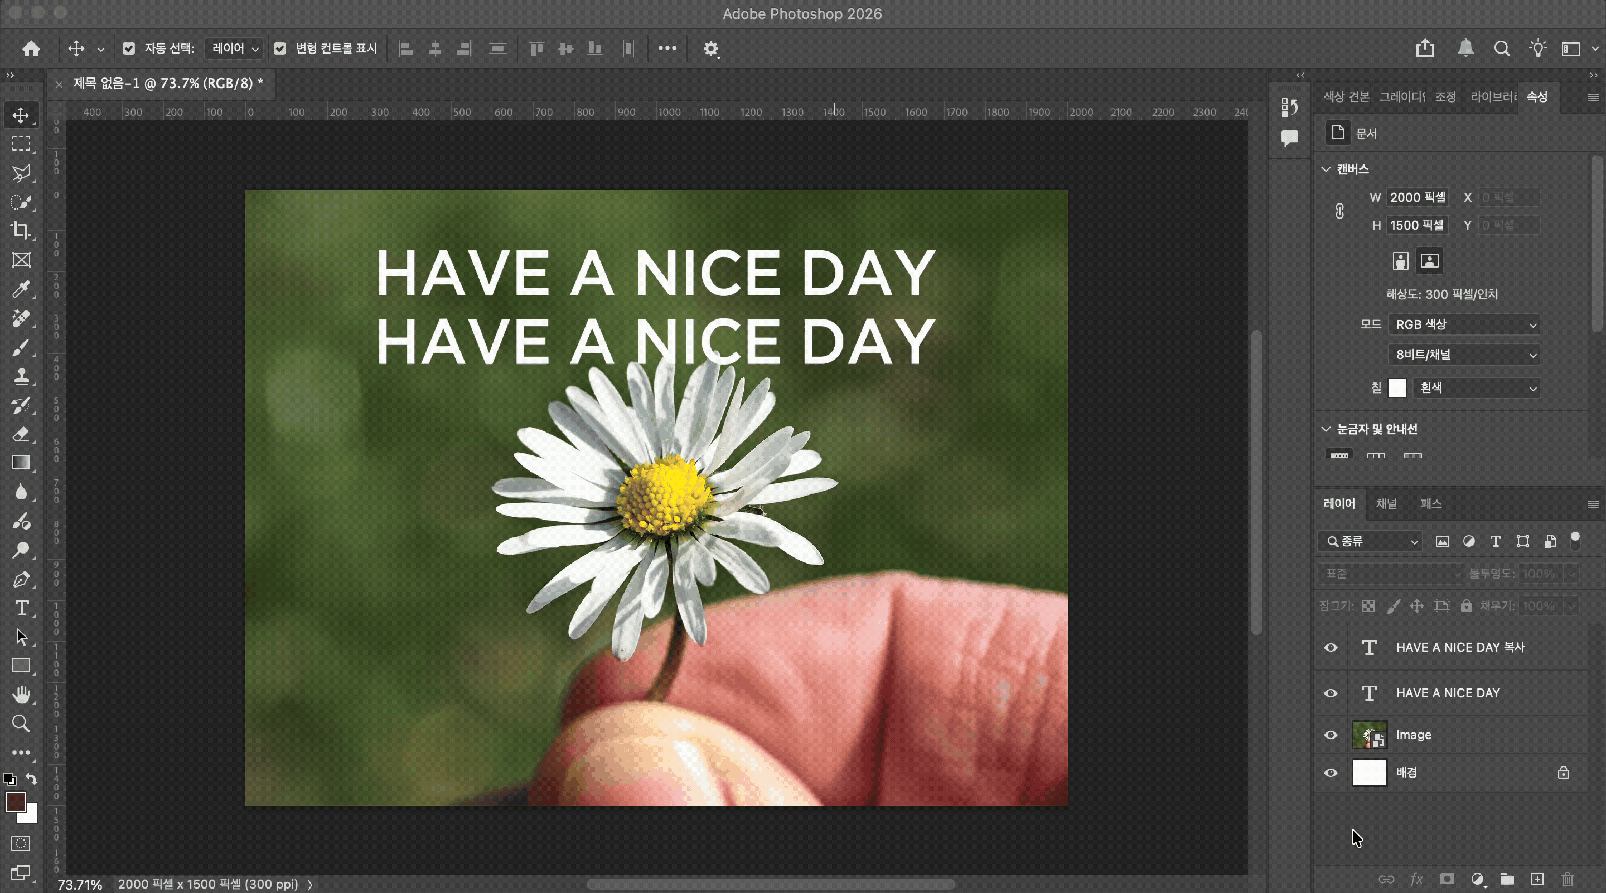Open the auto-select 레이어 dropdown

pyautogui.click(x=235, y=48)
